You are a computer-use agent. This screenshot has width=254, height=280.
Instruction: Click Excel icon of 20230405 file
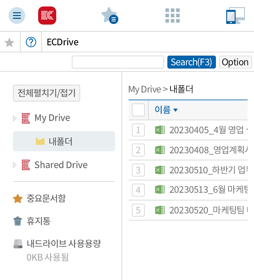click(160, 130)
